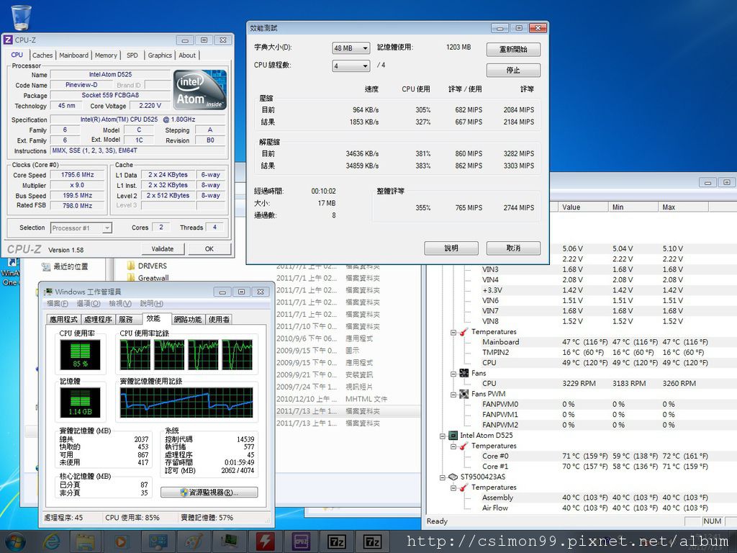
Task: Click the Intel Atom inside logo in CPU-Z
Action: 200,90
